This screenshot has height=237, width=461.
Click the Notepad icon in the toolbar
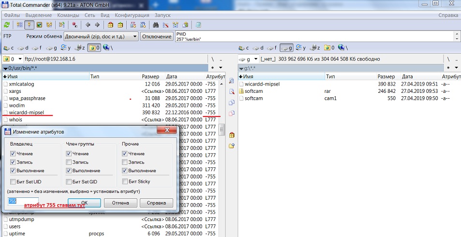[x=198, y=25]
